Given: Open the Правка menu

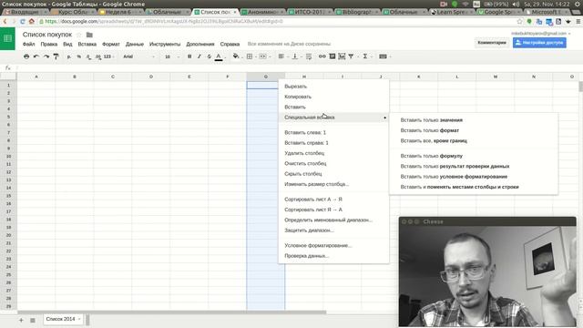Looking at the screenshot, I should tap(49, 44).
